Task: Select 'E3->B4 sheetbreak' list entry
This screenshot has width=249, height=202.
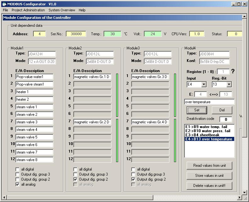Action: pos(203,135)
